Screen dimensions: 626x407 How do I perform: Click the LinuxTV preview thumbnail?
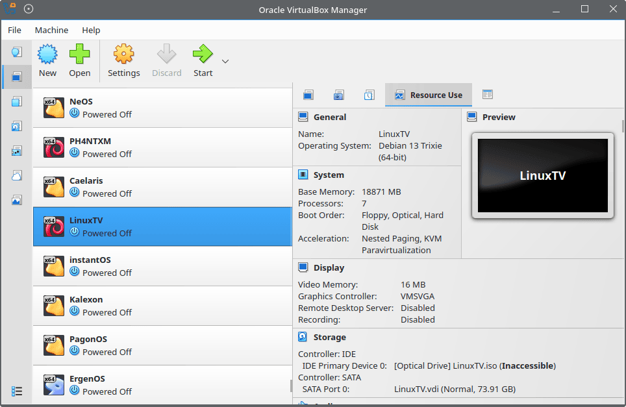543,175
